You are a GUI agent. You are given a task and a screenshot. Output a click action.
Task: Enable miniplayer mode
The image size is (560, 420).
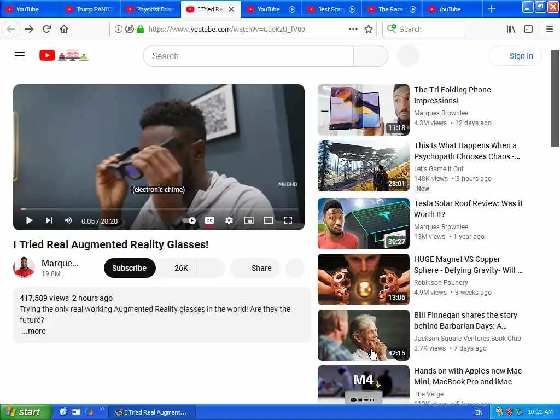coord(249,221)
